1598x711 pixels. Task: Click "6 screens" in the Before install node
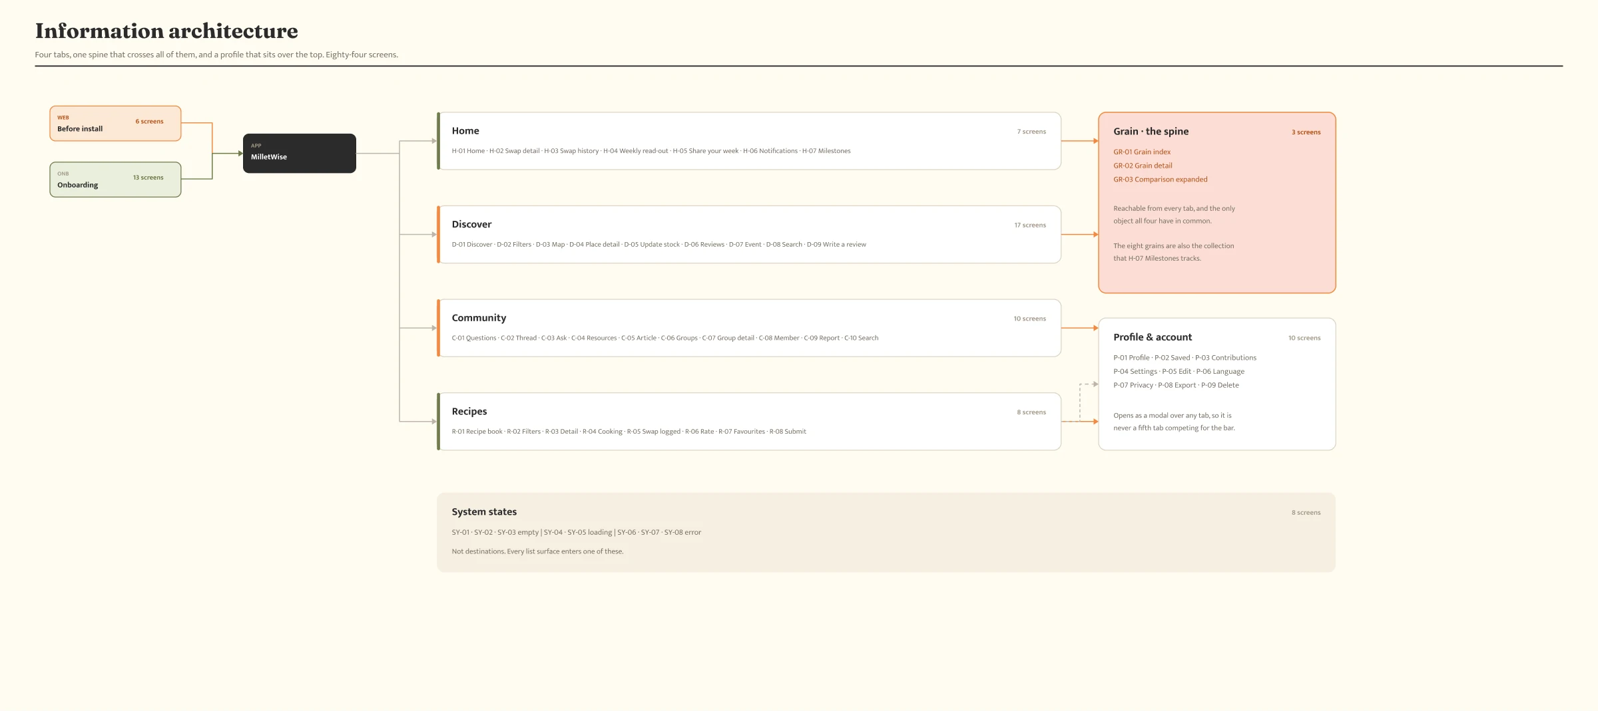[149, 122]
